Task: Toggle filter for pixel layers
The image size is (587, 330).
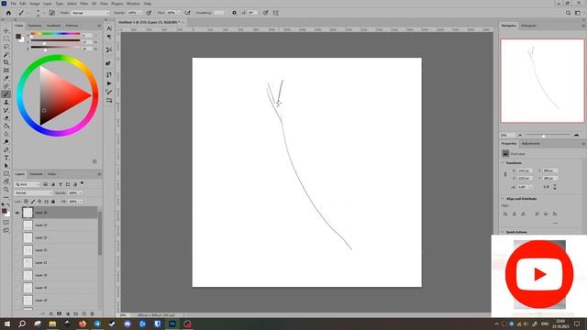Action: click(x=45, y=184)
